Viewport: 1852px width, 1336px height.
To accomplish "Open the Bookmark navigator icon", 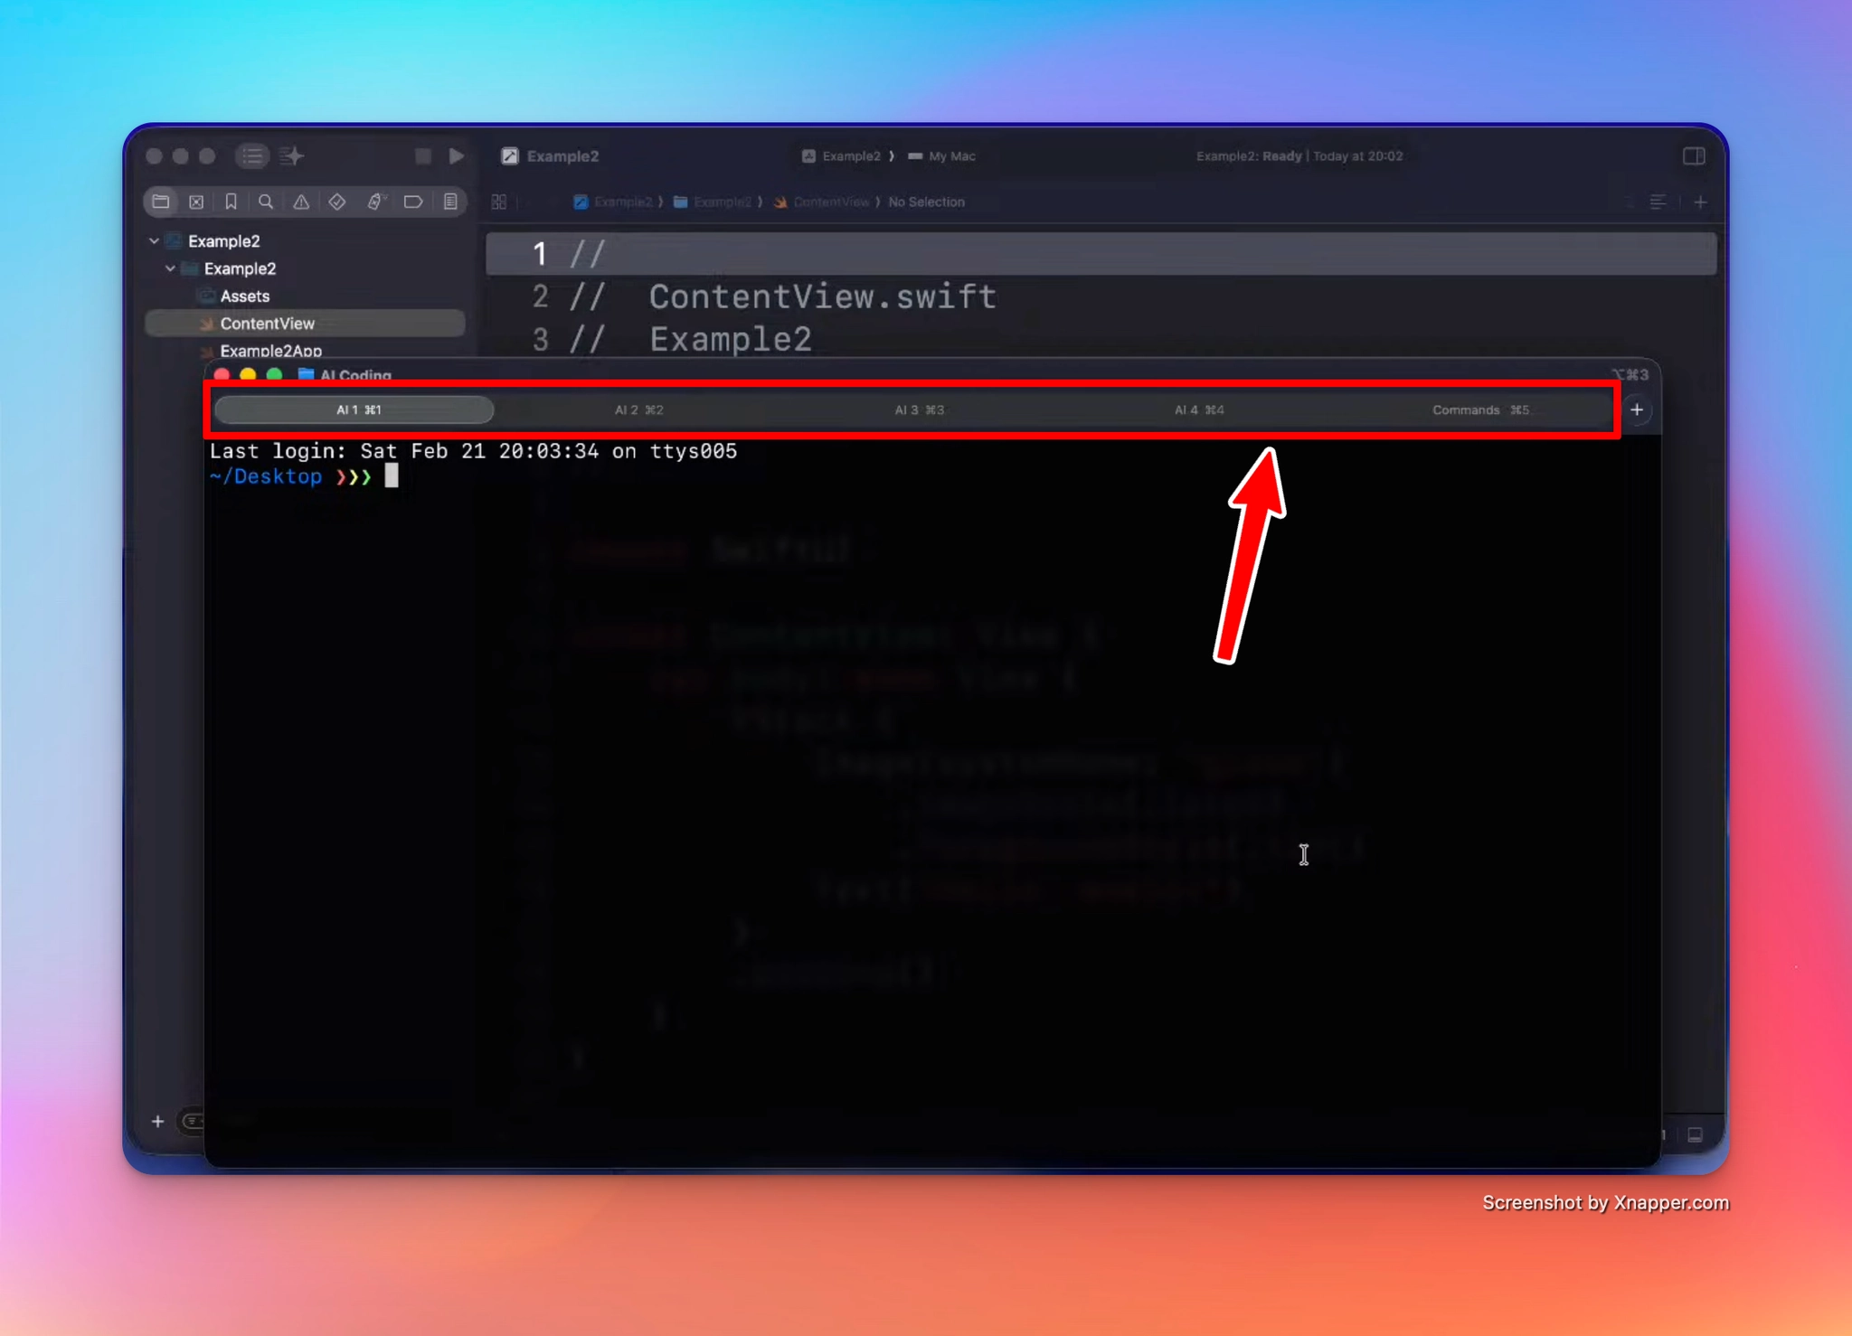I will coord(231,202).
